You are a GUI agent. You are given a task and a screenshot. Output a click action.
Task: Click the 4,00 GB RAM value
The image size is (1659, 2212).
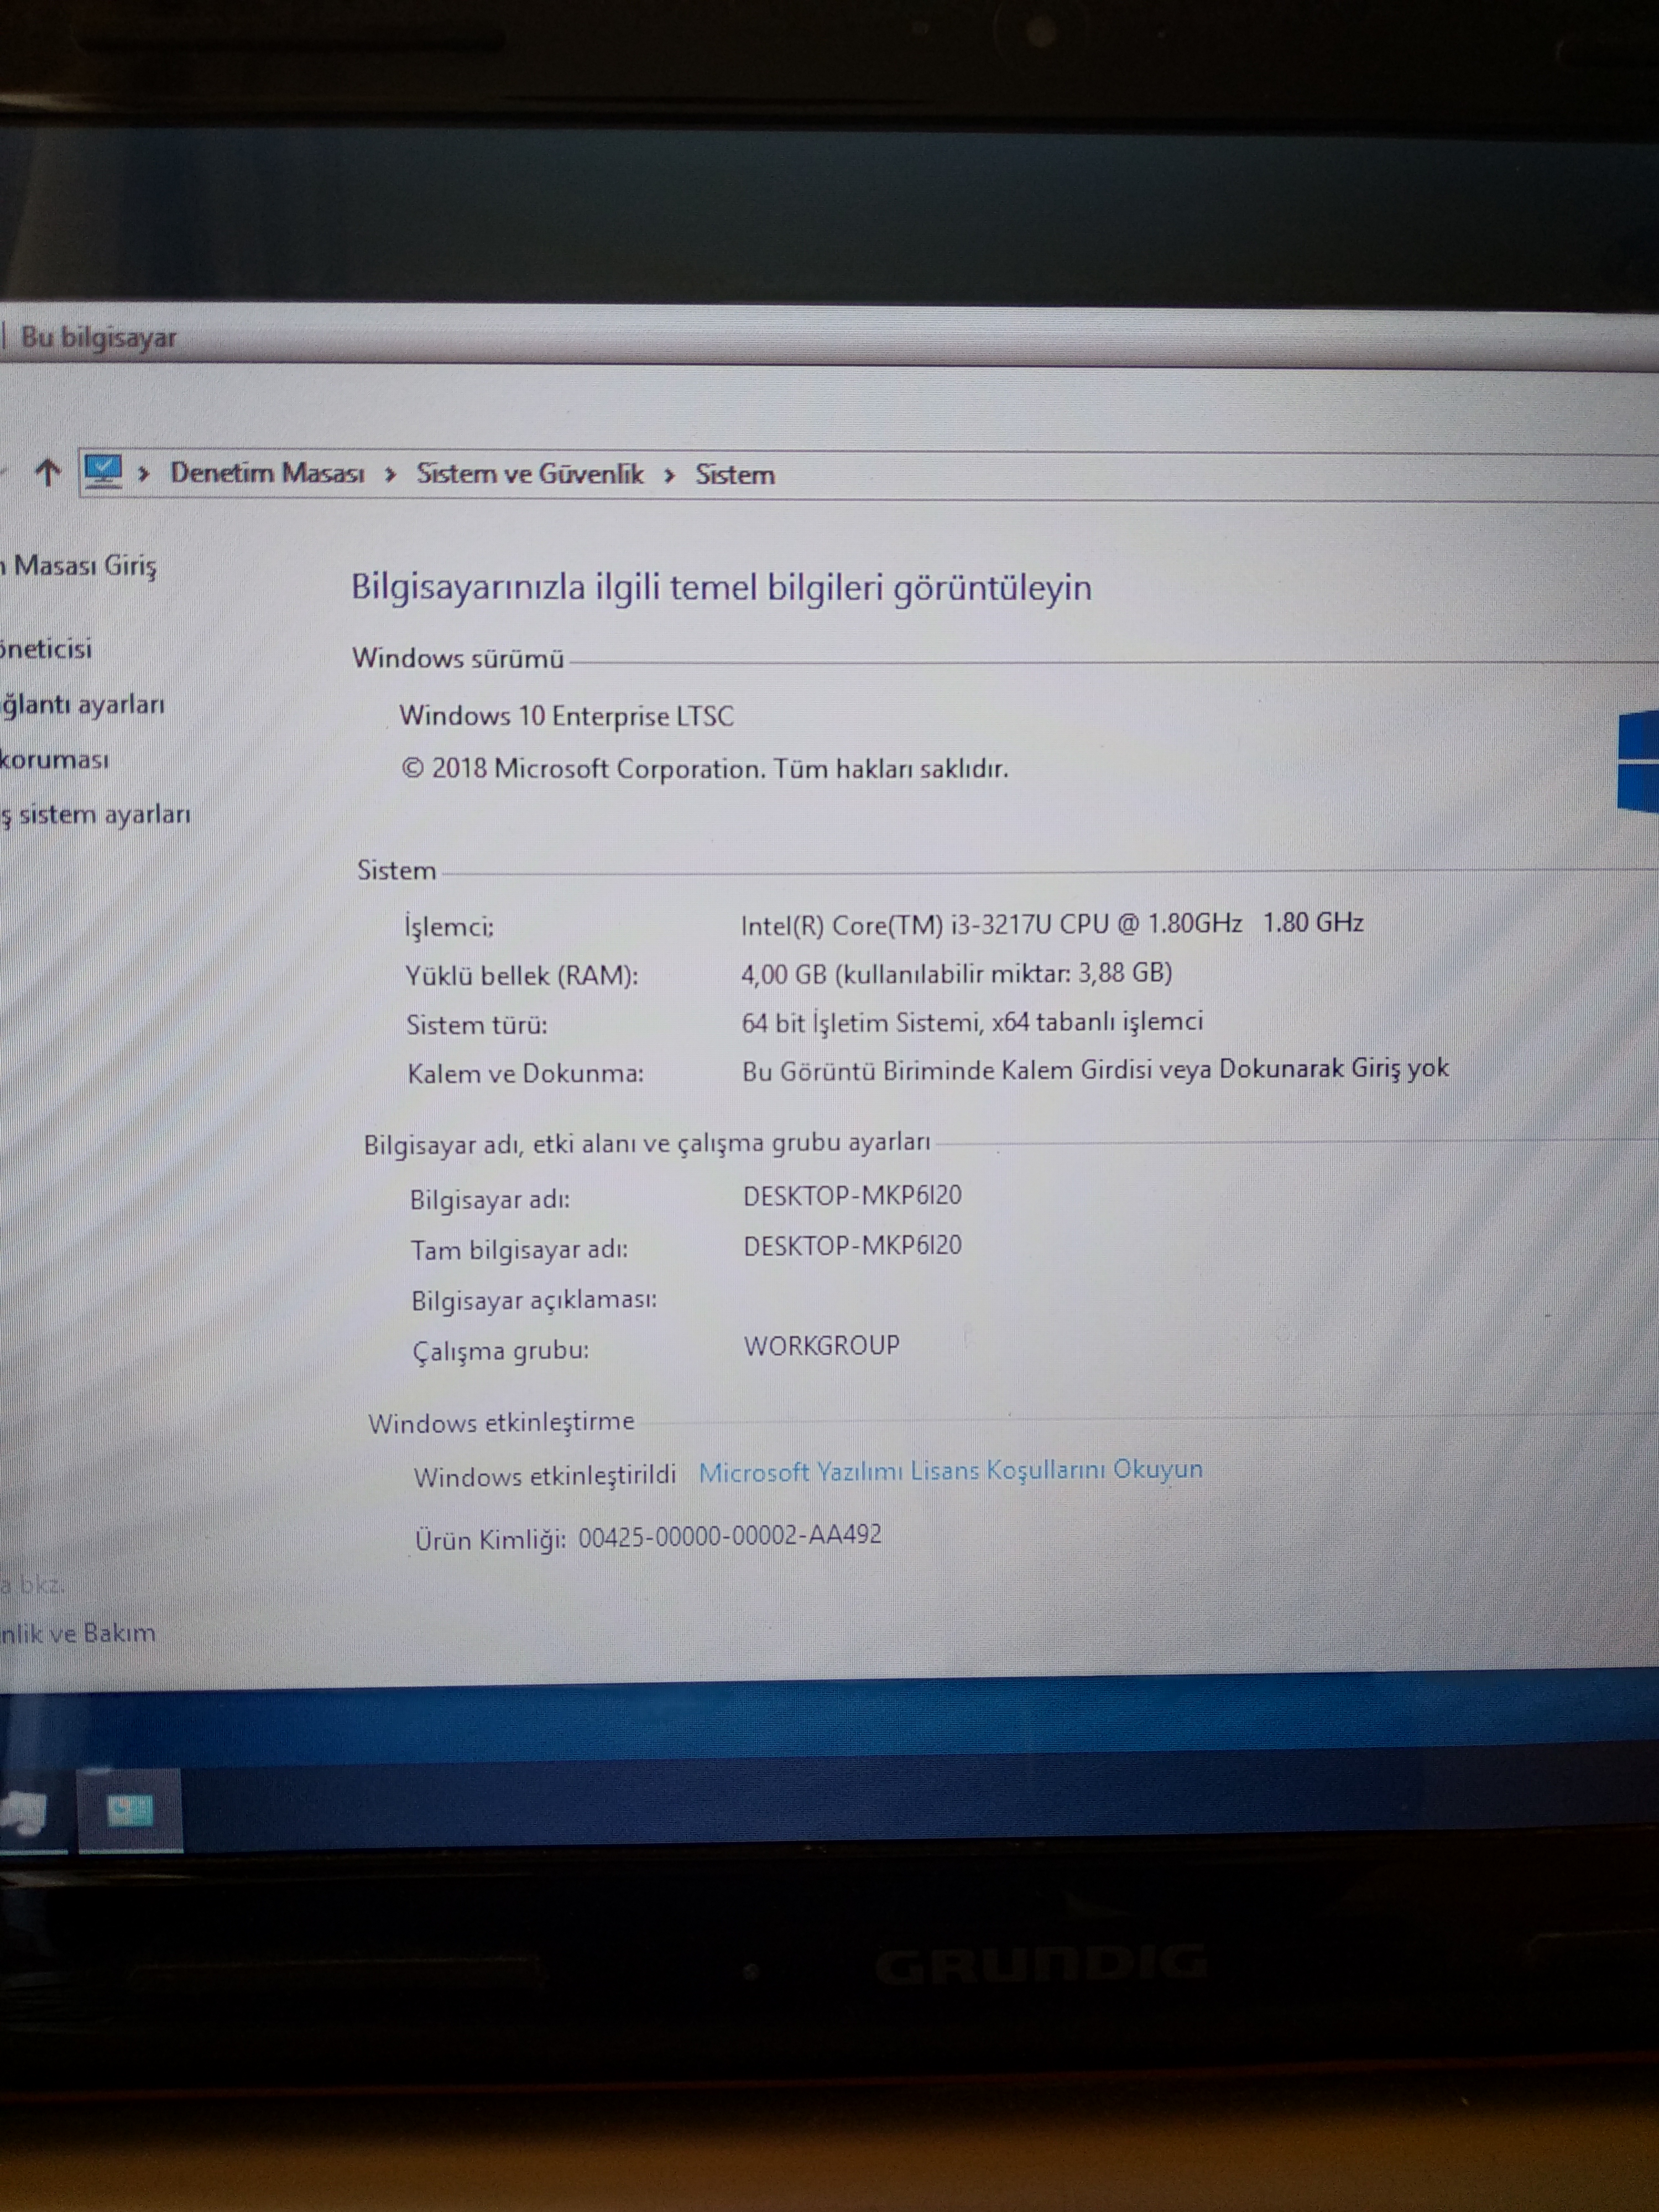[956, 973]
